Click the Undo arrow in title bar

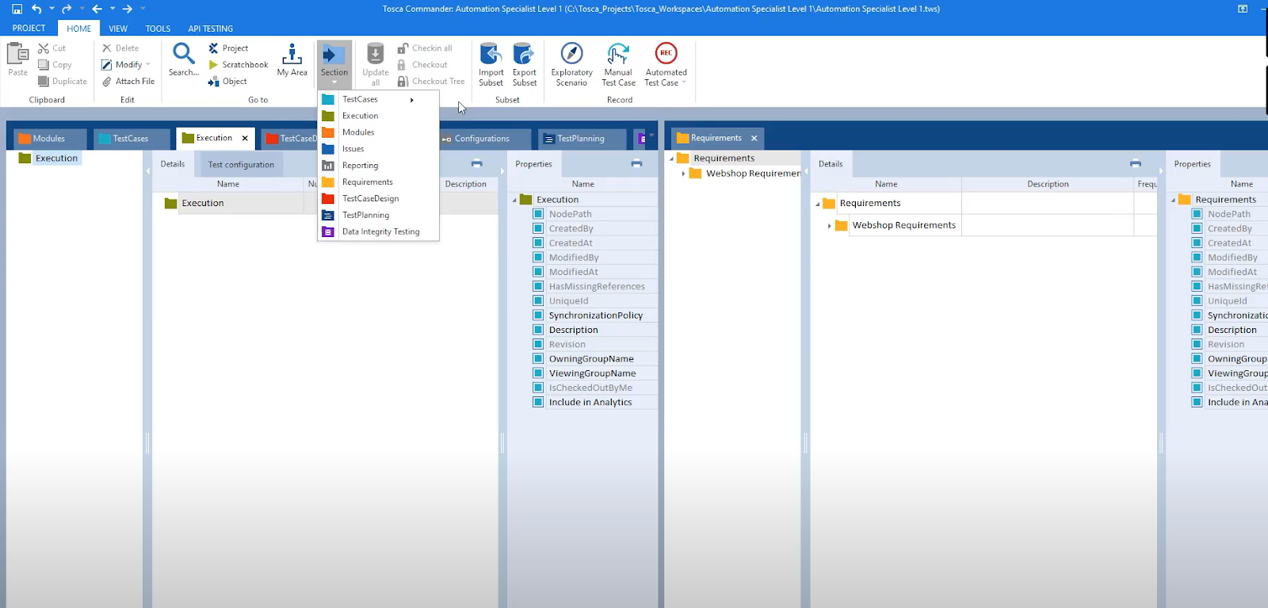point(36,9)
